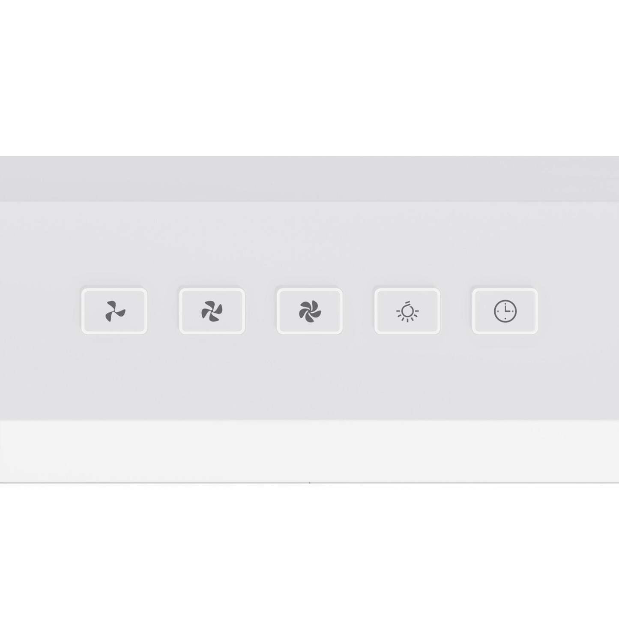The width and height of the screenshot is (619, 619).
Task: Set the fan to its middle setting
Action: (212, 311)
